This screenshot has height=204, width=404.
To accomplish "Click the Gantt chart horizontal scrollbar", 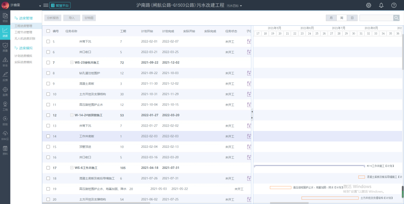I will coord(289,203).
